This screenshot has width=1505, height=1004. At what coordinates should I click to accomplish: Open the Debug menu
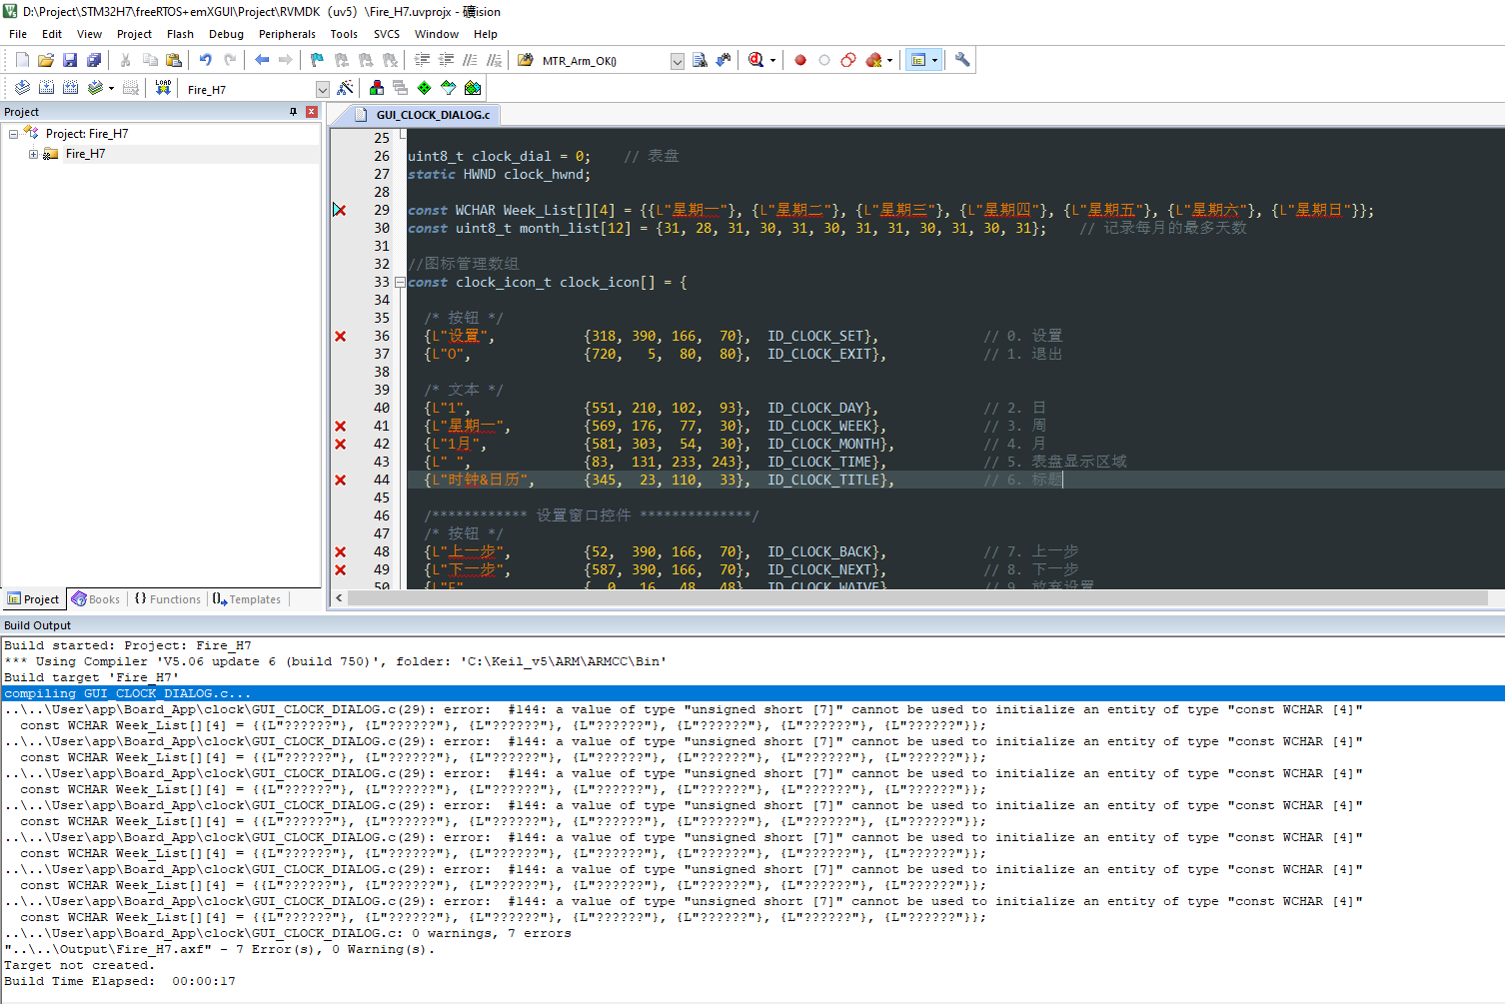pyautogui.click(x=226, y=34)
